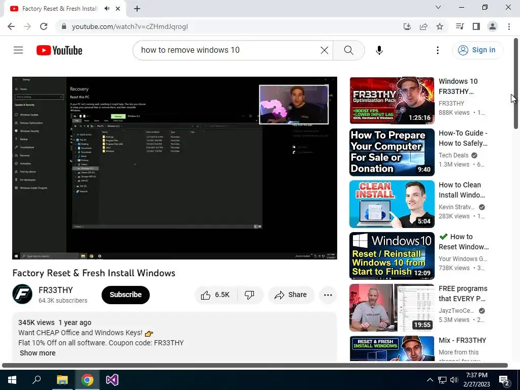Open more actions ellipsis under the video

click(x=328, y=295)
